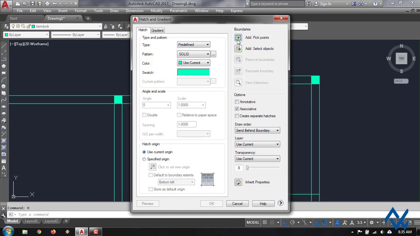Screen dimensions: 420x236
Task: Switch to the Layout1 tab
Action: (x=31, y=221)
